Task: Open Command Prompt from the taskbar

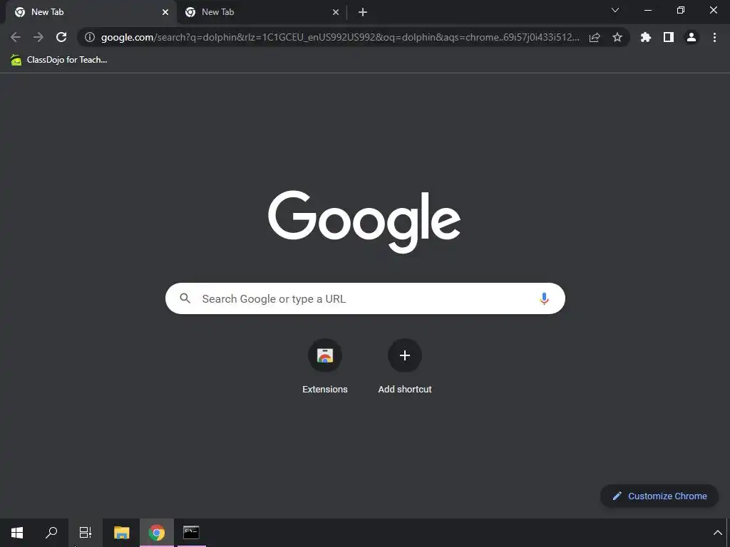Action: coord(191,533)
